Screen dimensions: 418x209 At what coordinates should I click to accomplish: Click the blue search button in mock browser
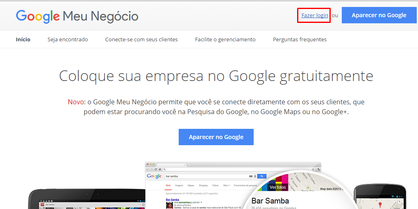[x=262, y=176]
